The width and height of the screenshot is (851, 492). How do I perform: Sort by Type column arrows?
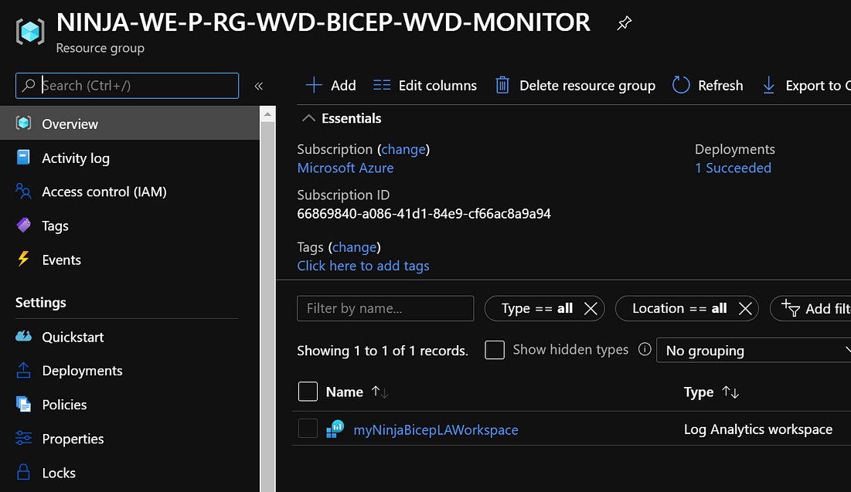pyautogui.click(x=730, y=392)
